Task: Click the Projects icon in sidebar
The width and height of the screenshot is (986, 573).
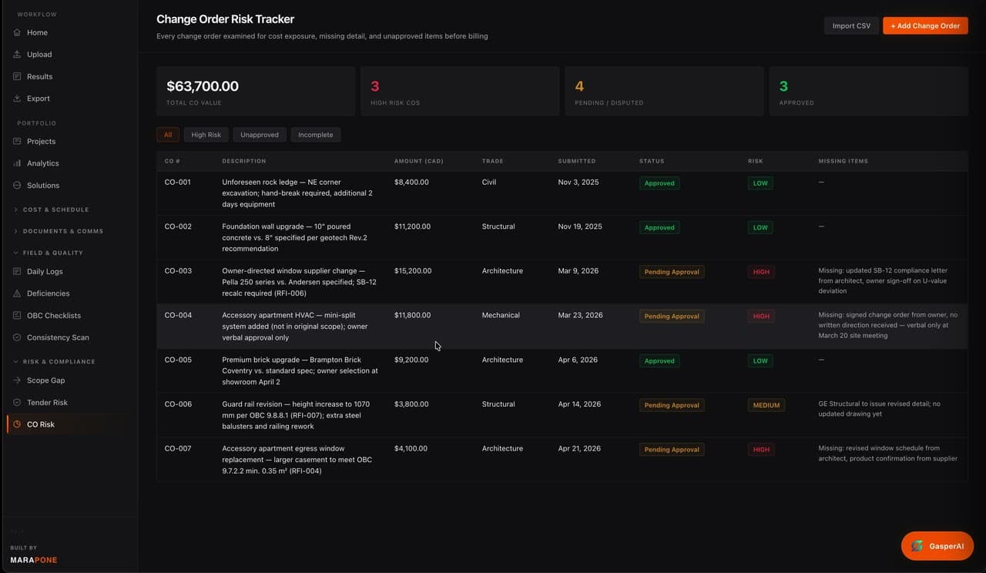Action: pyautogui.click(x=17, y=142)
